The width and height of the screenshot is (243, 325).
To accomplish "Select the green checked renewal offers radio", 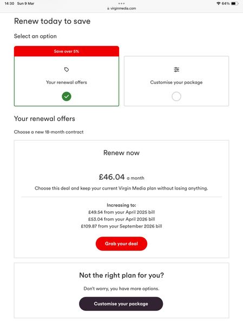I will [67, 96].
